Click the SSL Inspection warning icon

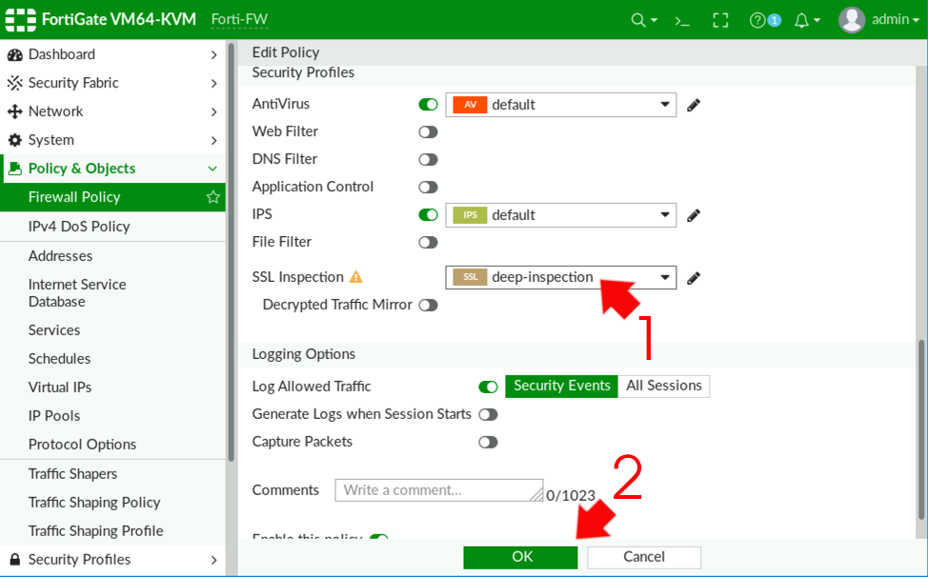click(x=355, y=277)
